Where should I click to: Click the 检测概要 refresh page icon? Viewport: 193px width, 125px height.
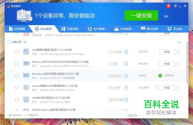11,29
